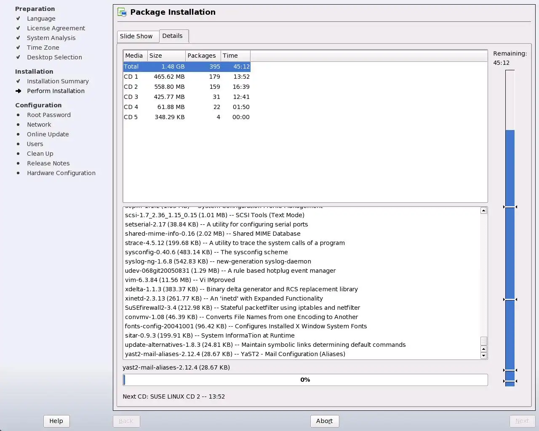
Task: Click the sitar-0.9.3 log entry
Action: tap(210, 335)
